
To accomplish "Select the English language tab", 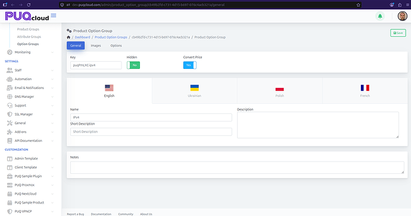I will pyautogui.click(x=110, y=91).
